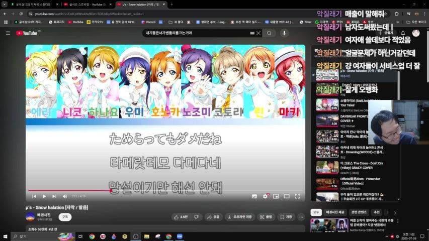Click the progress bar scrubber handle
The width and height of the screenshot is (429, 241).
coord(111,190)
